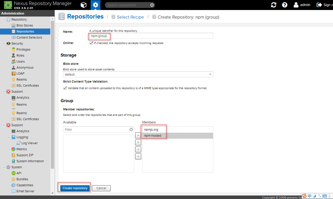This screenshot has width=333, height=199.
Task: Open the Browse cube icon in header
Action: (83, 5)
